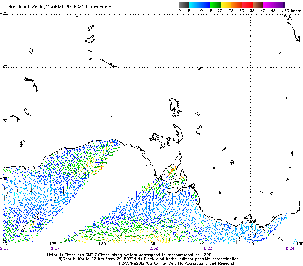The image size is (303, 266).
Task: Click the legend label '35' under the color bar
Action: click(252, 11)
